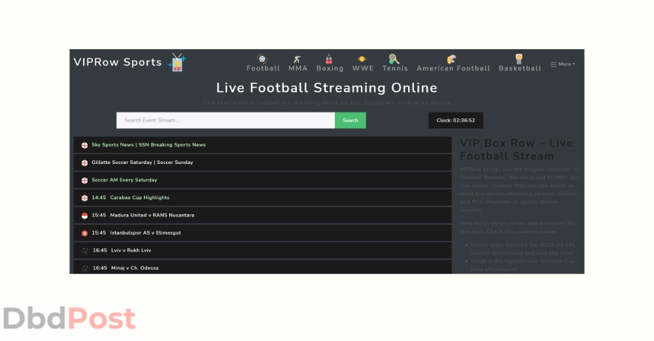Click flag icon beside Soccer AM Every Saturday
Screen dimensions: 654x341
coord(84,180)
